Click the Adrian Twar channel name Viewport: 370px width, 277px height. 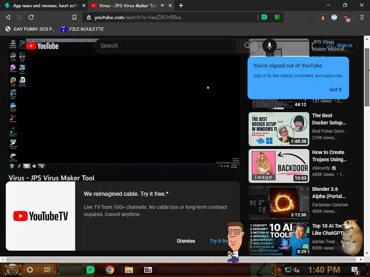click(x=325, y=241)
